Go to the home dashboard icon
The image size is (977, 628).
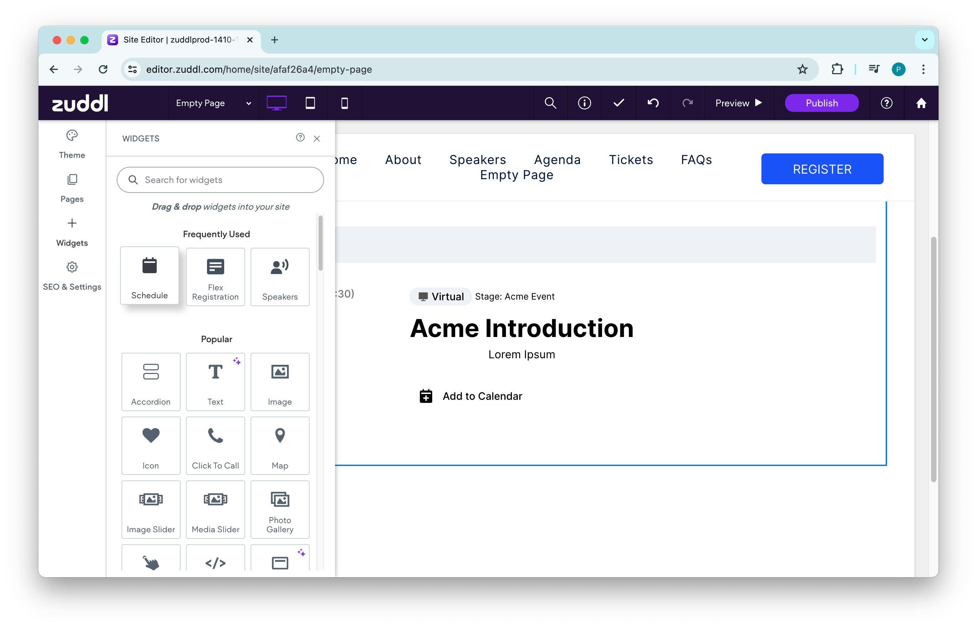pyautogui.click(x=921, y=103)
